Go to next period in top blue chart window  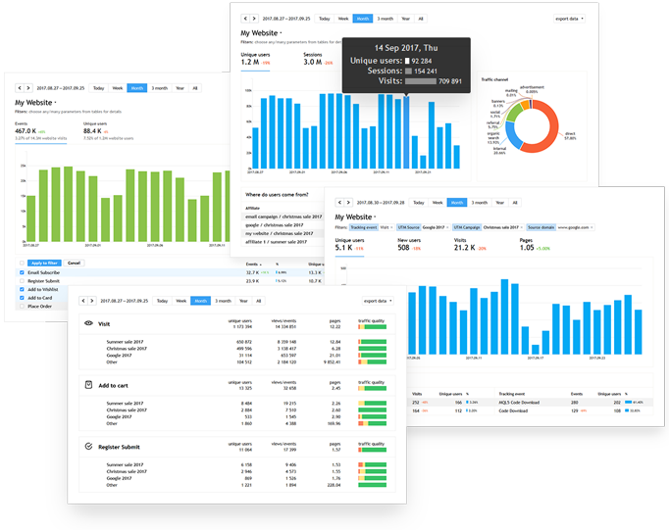click(x=254, y=19)
